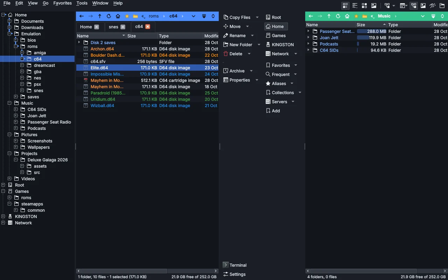Open the Move dropdown arrow

tap(247, 26)
